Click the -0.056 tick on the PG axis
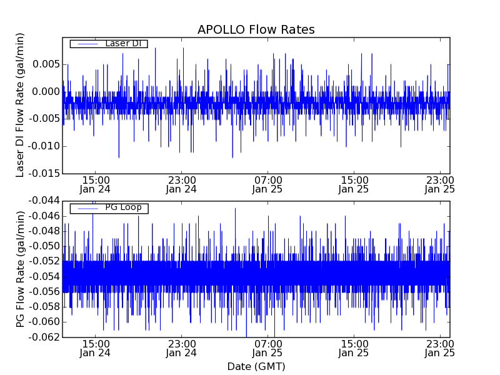The image size is (500, 375). pyautogui.click(x=44, y=292)
